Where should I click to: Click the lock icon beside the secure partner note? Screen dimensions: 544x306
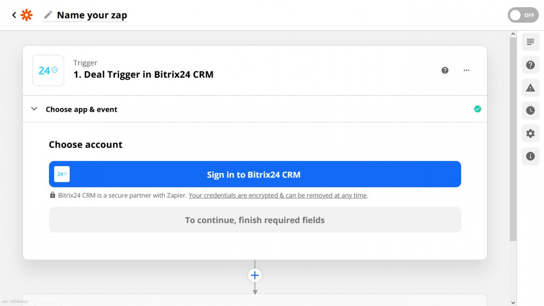[53, 195]
